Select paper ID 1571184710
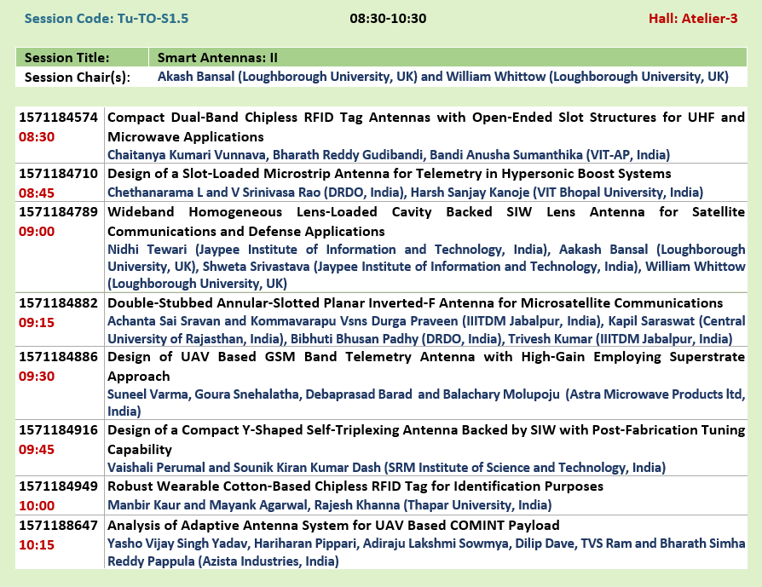This screenshot has height=587, width=762. pos(59,174)
